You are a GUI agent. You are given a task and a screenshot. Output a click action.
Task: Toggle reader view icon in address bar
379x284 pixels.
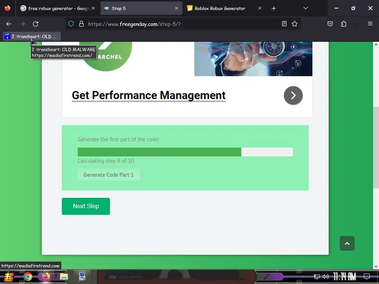[284, 24]
